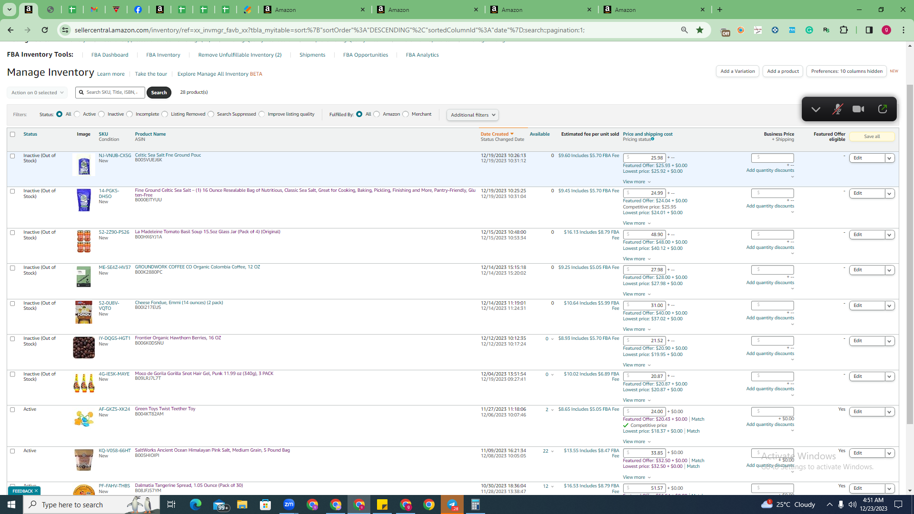The image size is (914, 514).
Task: Open FBA Opportunities
Action: pyautogui.click(x=366, y=55)
